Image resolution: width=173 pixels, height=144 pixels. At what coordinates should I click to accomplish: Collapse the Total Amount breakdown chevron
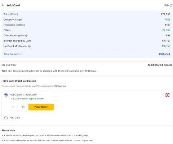tap(21, 54)
